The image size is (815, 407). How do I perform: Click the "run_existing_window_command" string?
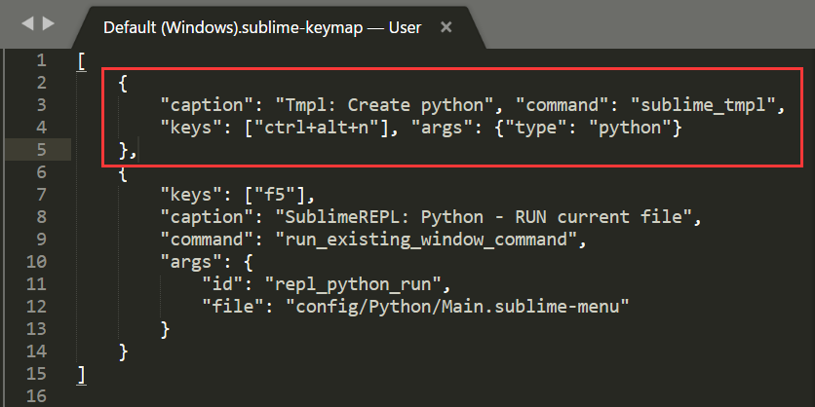coord(426,240)
